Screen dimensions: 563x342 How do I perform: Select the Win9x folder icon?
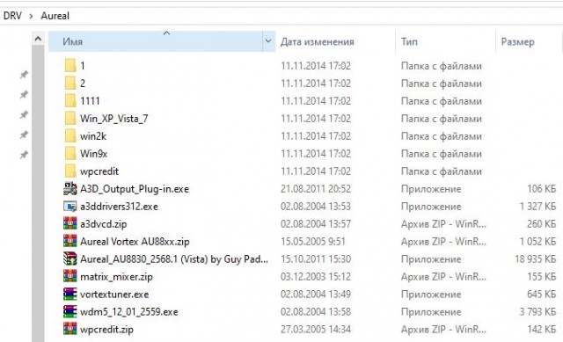[70, 154]
